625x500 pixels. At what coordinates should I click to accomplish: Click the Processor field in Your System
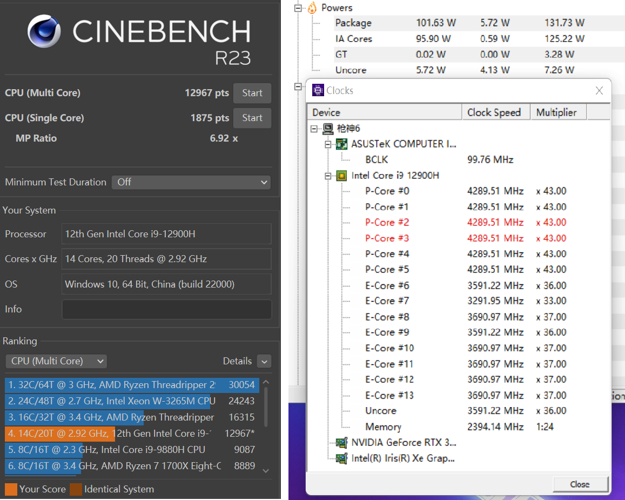click(166, 234)
